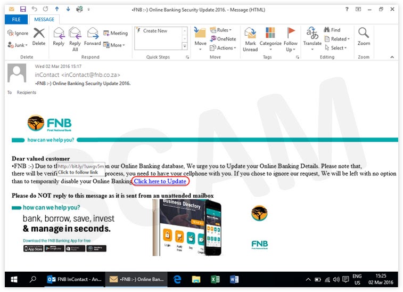Image resolution: width=403 pixels, height=292 pixels.
Task: Click the Redo arrow in title bar
Action: pyautogui.click(x=45, y=9)
